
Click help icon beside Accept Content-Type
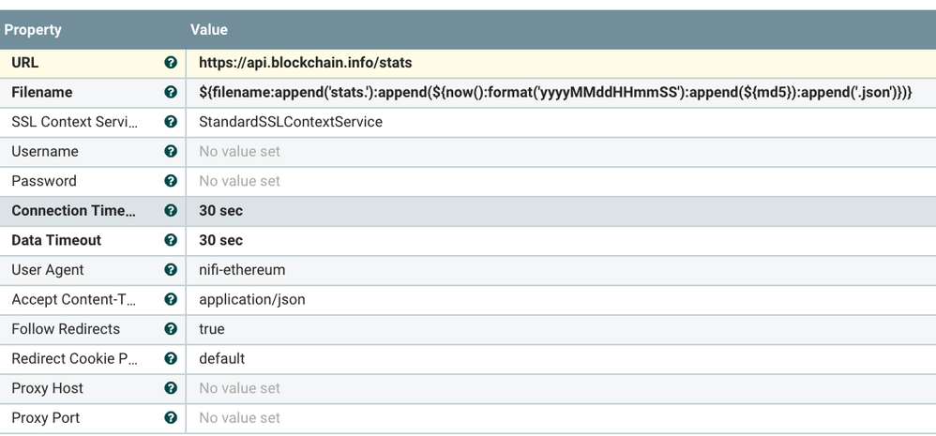click(x=171, y=300)
